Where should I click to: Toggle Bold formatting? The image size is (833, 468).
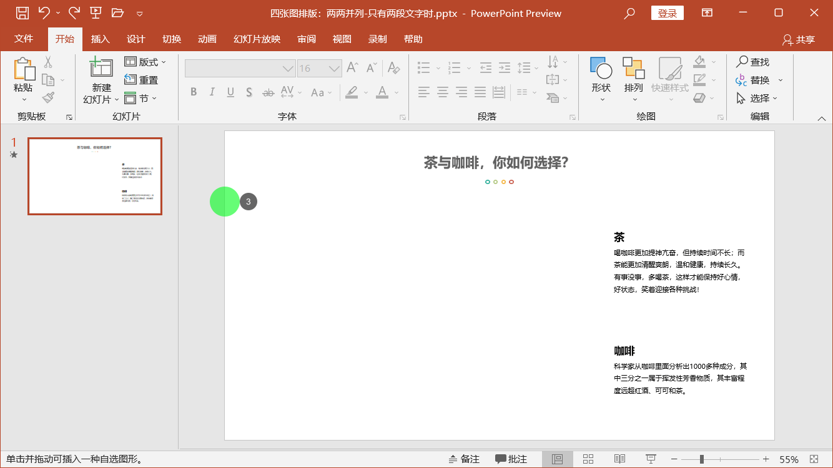[x=194, y=92]
